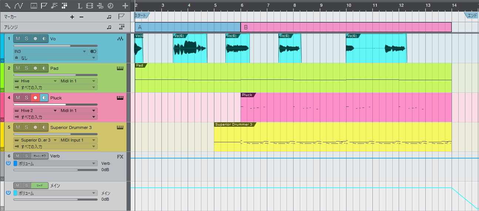Open the video track film icon

90,6
